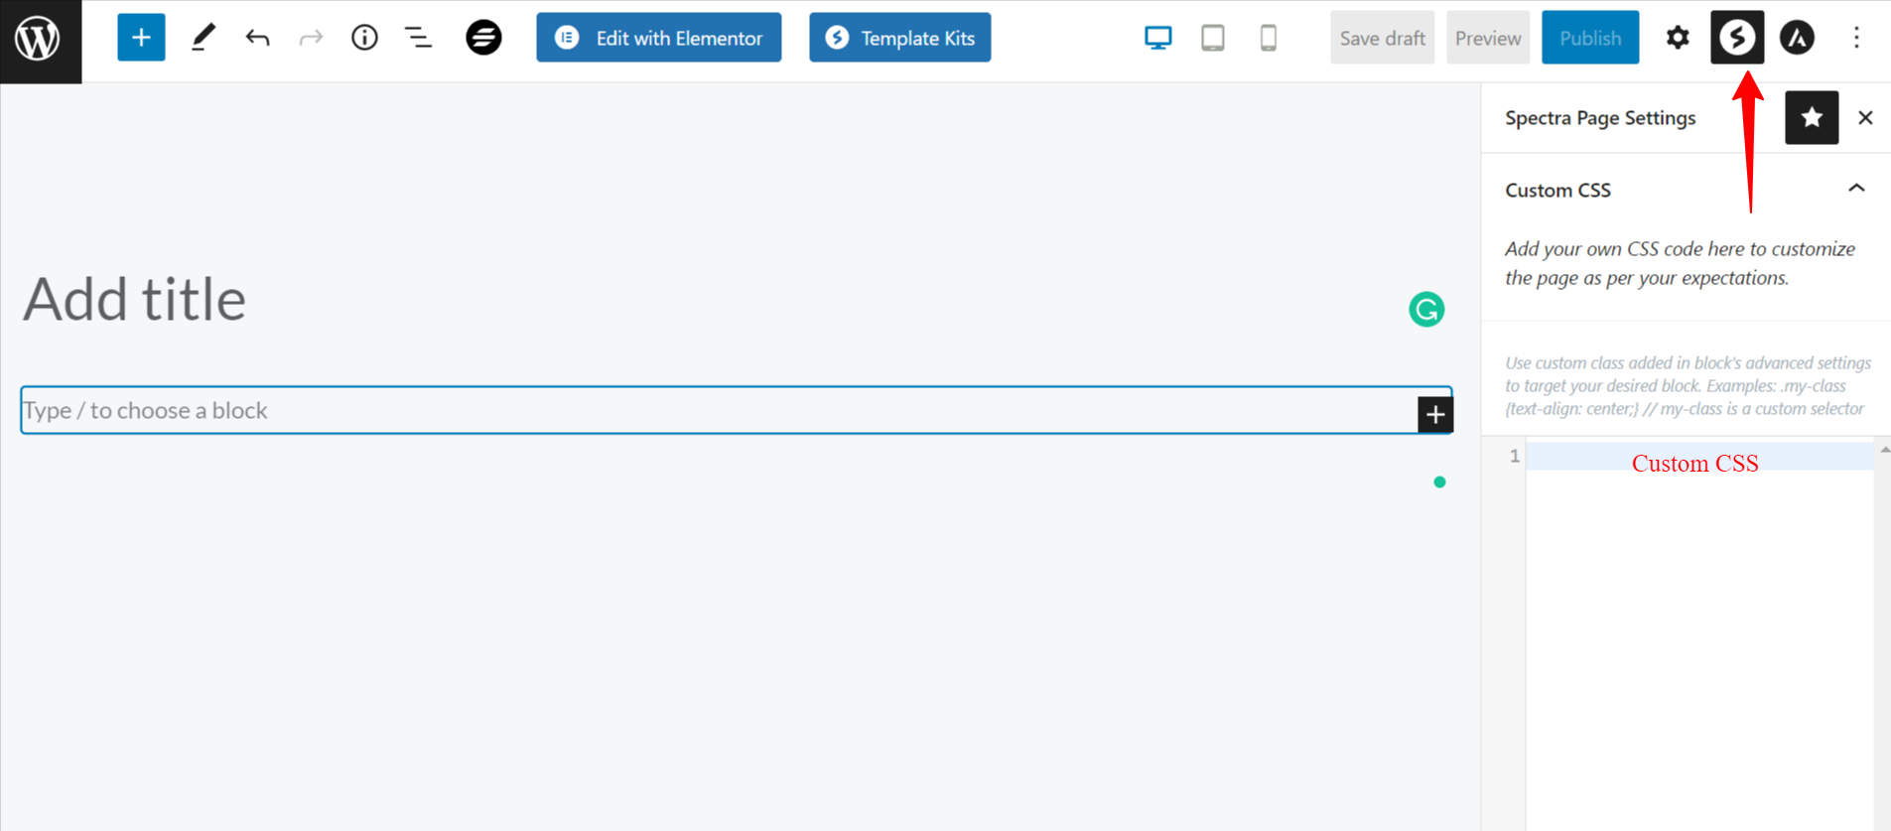
Task: Open the Spectra settings icon
Action: coord(1737,38)
